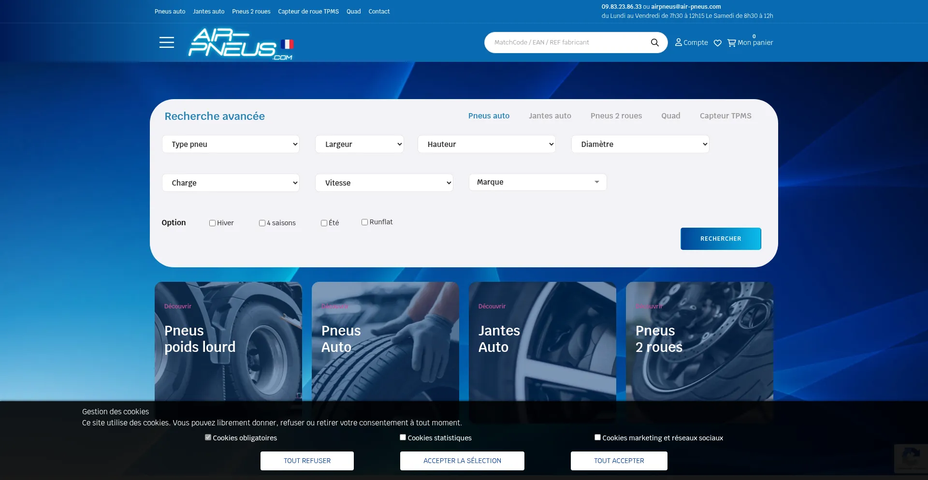Open the wishlist heart icon

[717, 43]
